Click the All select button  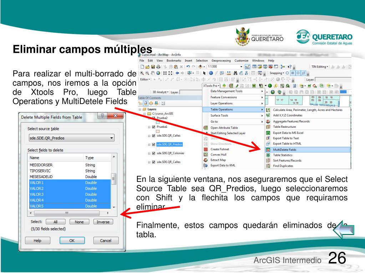55,222
